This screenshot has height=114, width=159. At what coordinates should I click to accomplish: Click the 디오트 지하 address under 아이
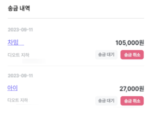coord(19,100)
